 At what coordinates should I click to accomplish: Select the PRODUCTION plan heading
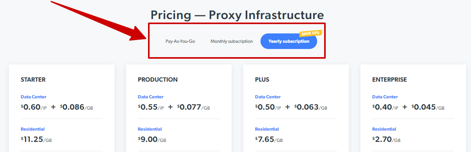tap(158, 80)
